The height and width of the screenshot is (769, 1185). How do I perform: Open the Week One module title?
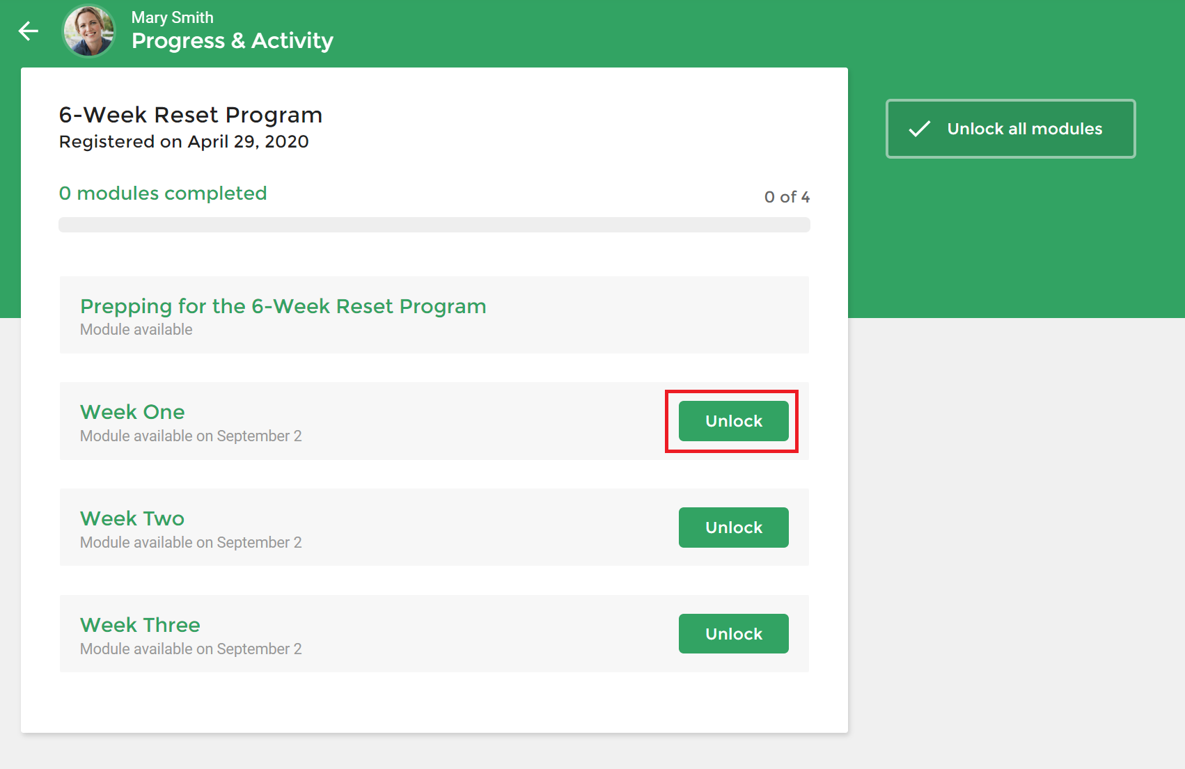(x=132, y=412)
